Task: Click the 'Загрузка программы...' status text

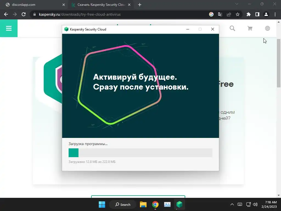Action: click(x=88, y=144)
